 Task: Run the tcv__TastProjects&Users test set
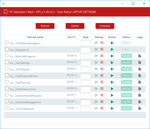pos(112,76)
